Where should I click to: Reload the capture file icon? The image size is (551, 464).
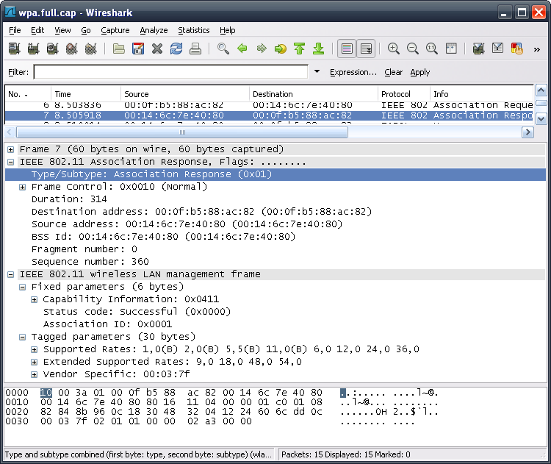pyautogui.click(x=176, y=49)
